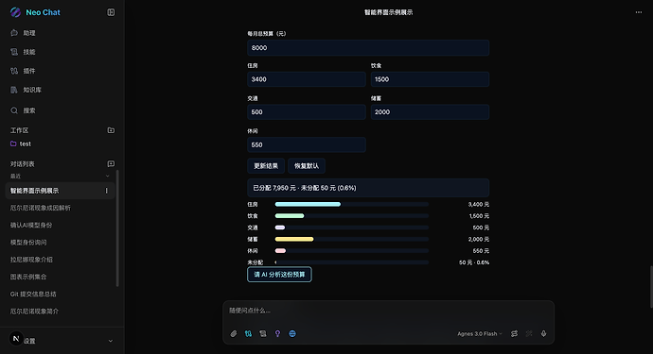
Task: Click the white 交通 progress bar
Action: coord(280,228)
